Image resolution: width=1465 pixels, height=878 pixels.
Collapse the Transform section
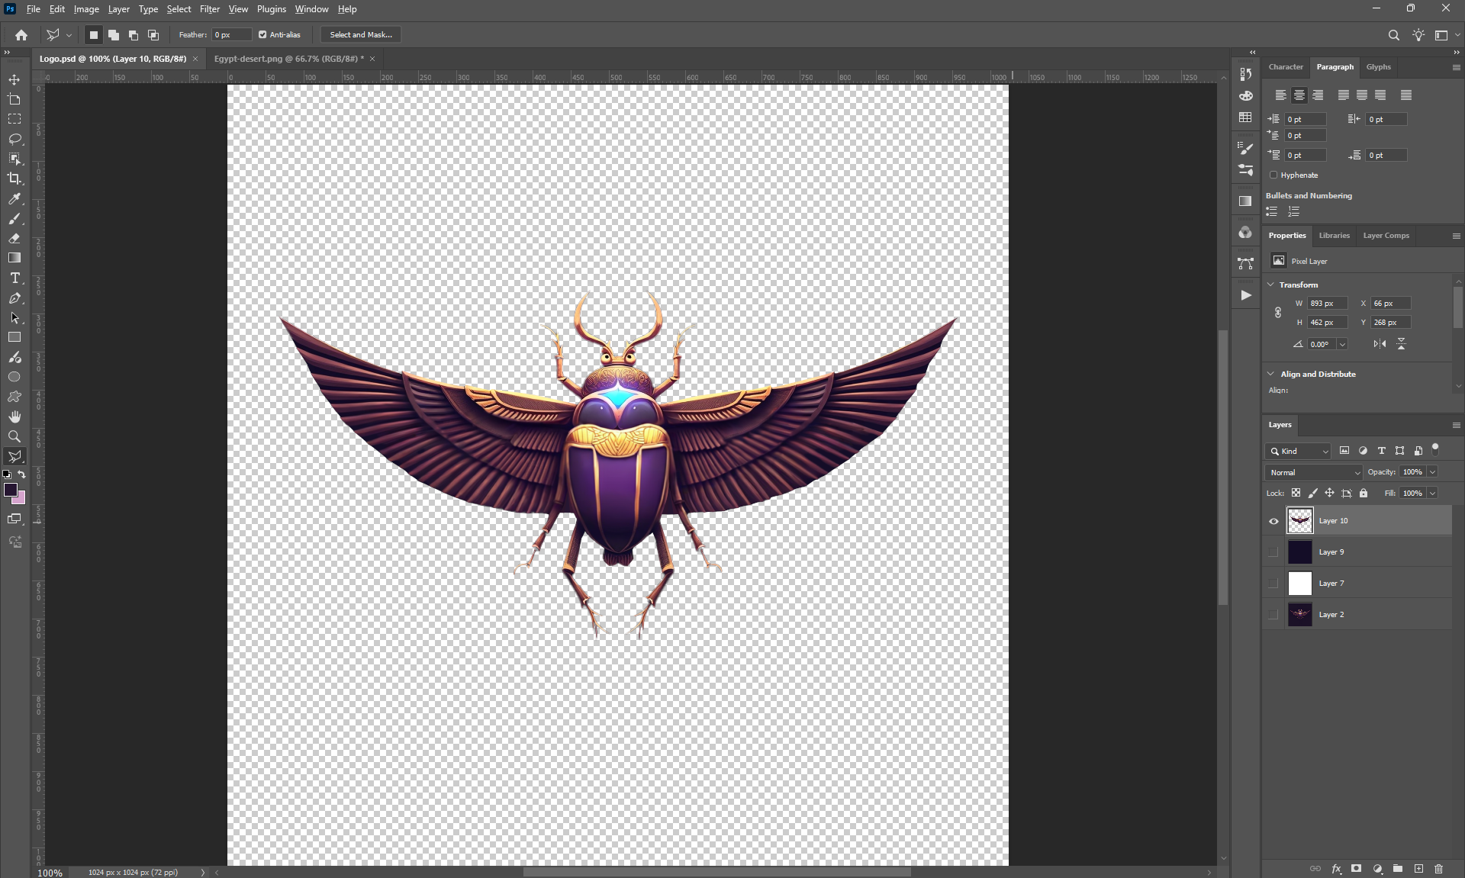[x=1271, y=285]
